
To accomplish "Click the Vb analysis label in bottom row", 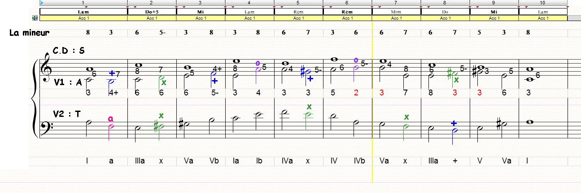I will (214, 161).
